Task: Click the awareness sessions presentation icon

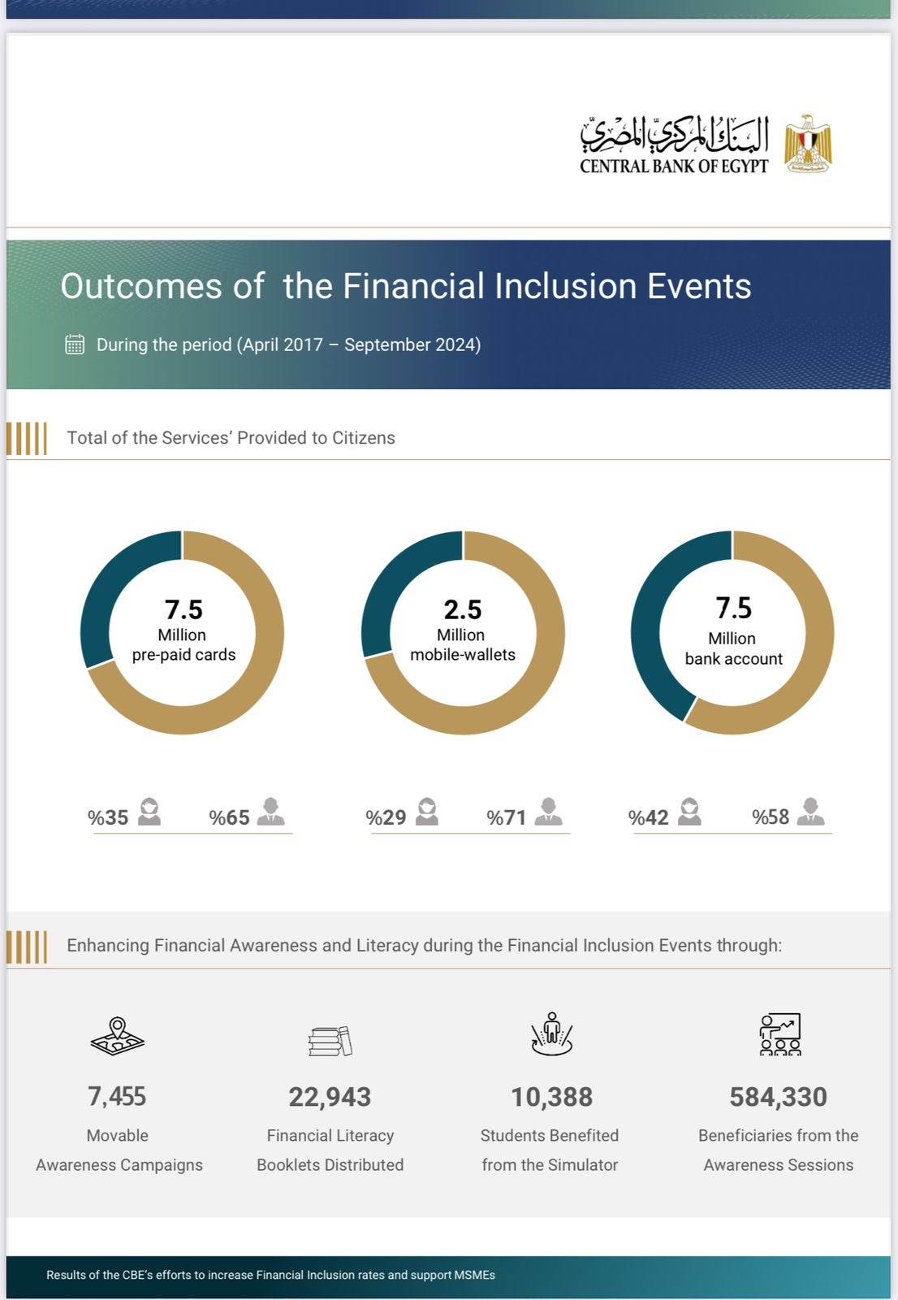Action: (779, 1034)
